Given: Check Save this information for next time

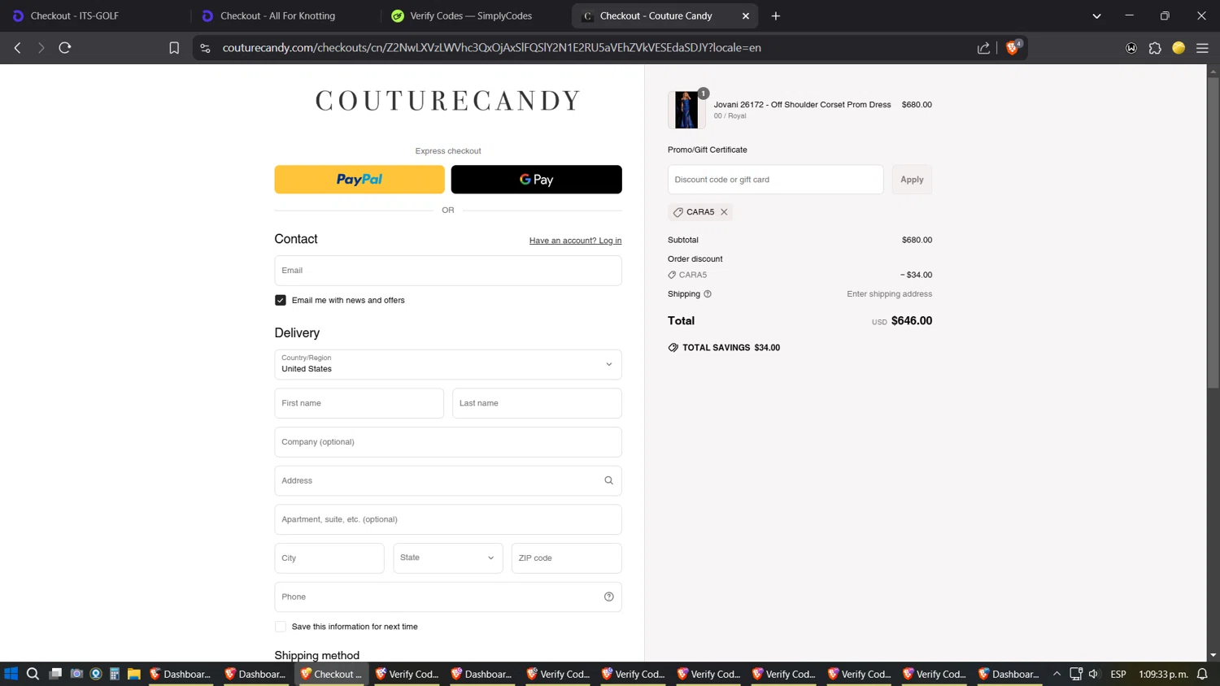Looking at the screenshot, I should (x=281, y=627).
